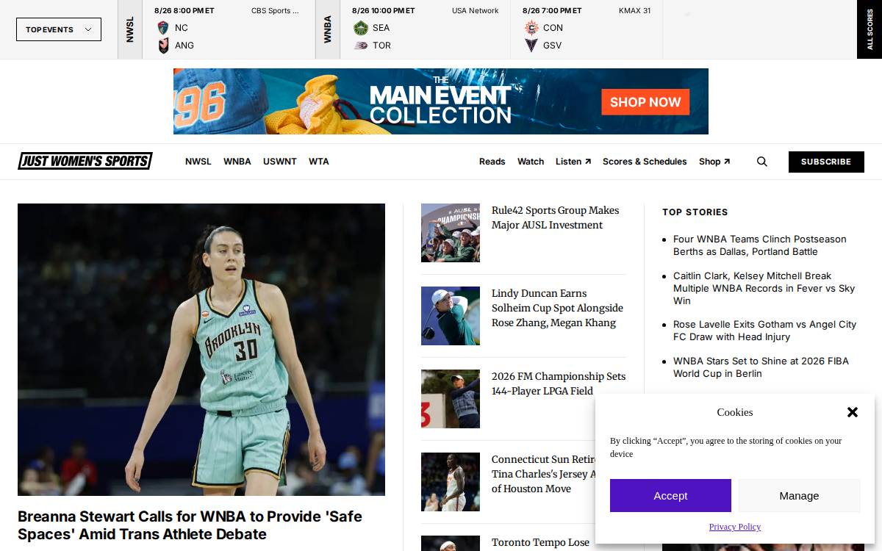The width and height of the screenshot is (882, 551).
Task: Read Lindy Duncan Solheim Cup article
Action: pyautogui.click(x=557, y=308)
